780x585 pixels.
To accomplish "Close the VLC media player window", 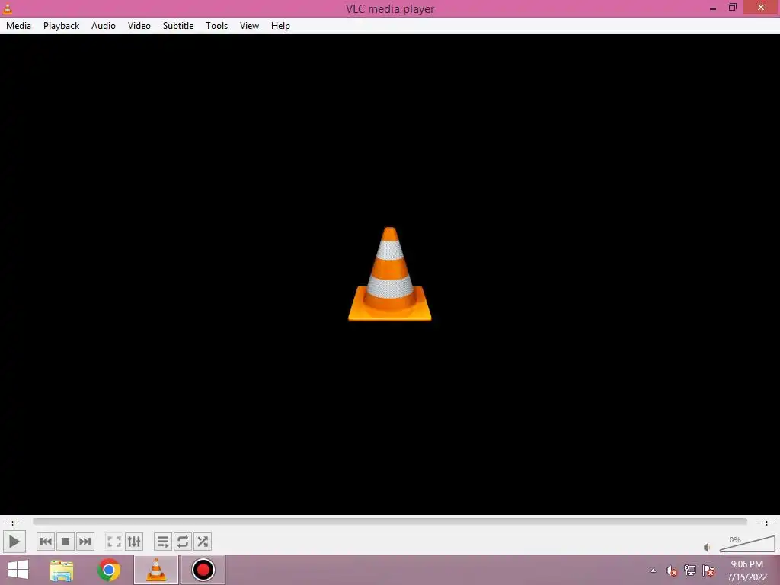I will (761, 8).
